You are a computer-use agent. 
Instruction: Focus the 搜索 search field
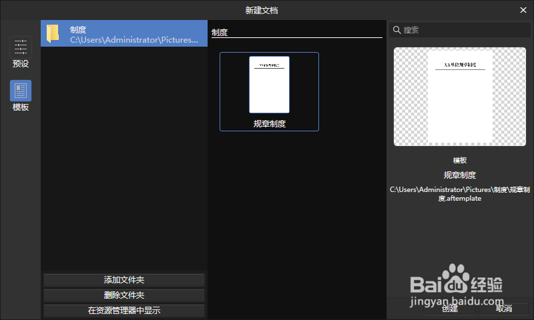[x=460, y=30]
